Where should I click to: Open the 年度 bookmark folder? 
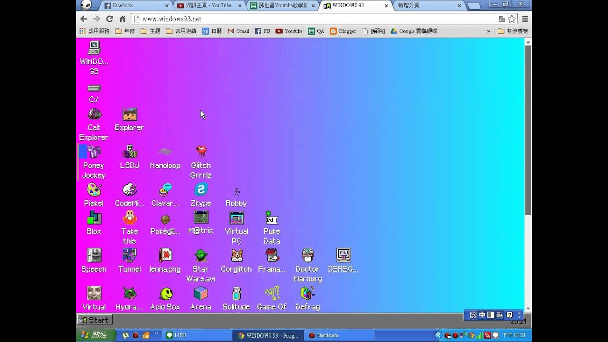[125, 31]
